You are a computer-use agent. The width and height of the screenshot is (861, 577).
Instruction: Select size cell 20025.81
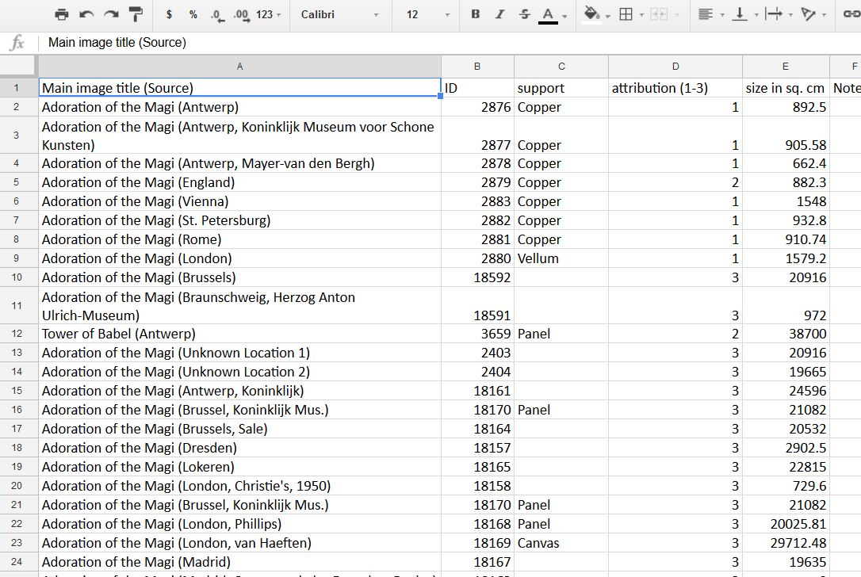coord(786,524)
